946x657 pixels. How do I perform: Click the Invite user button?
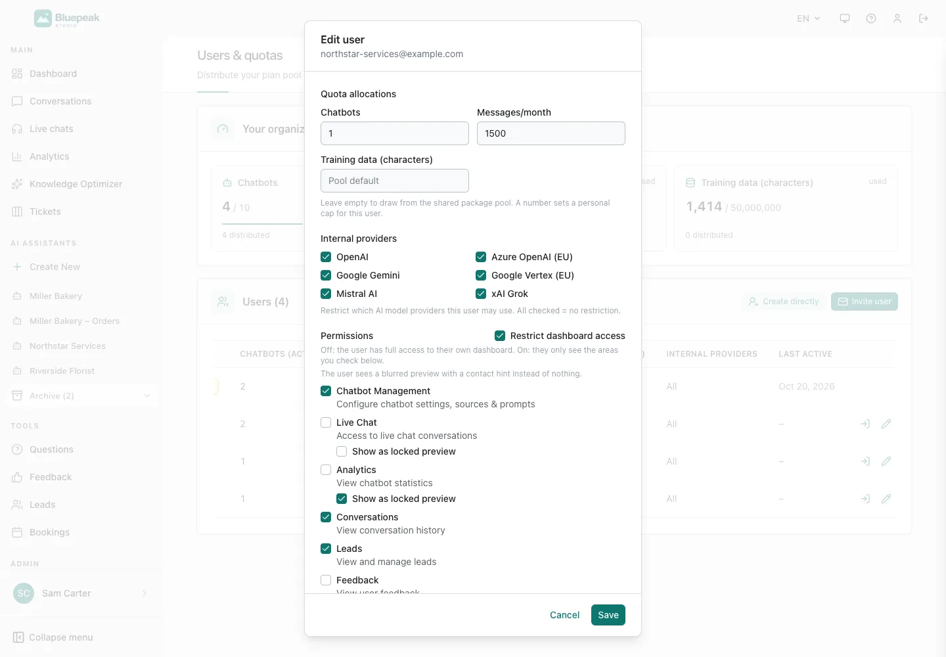click(865, 302)
